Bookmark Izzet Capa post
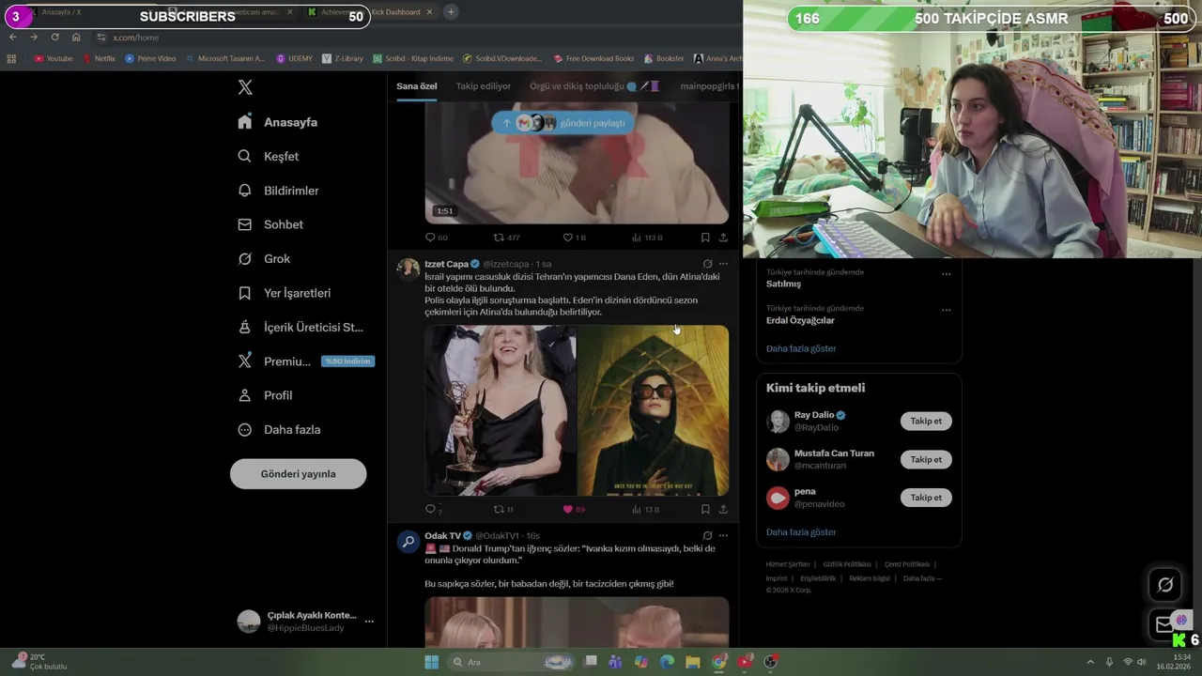This screenshot has width=1202, height=676. (705, 509)
